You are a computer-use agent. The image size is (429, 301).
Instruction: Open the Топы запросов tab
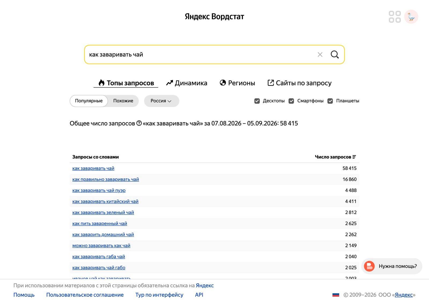(x=126, y=83)
